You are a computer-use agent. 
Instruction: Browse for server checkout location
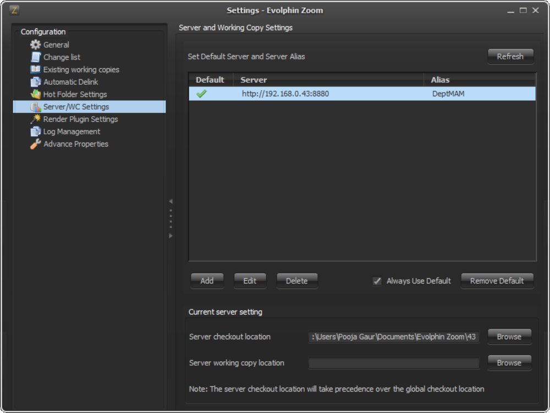click(x=509, y=336)
